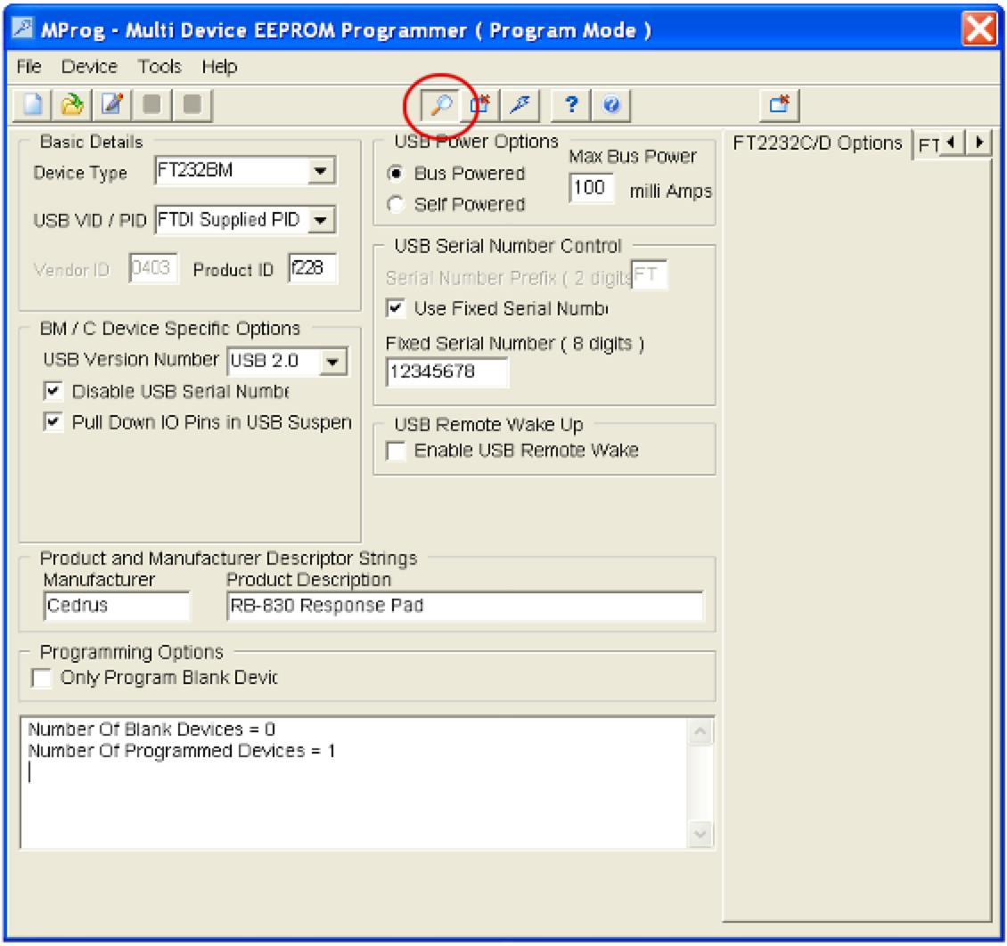1007x946 pixels.
Task: Click the circled magnifying glass Scan icon
Action: [440, 105]
